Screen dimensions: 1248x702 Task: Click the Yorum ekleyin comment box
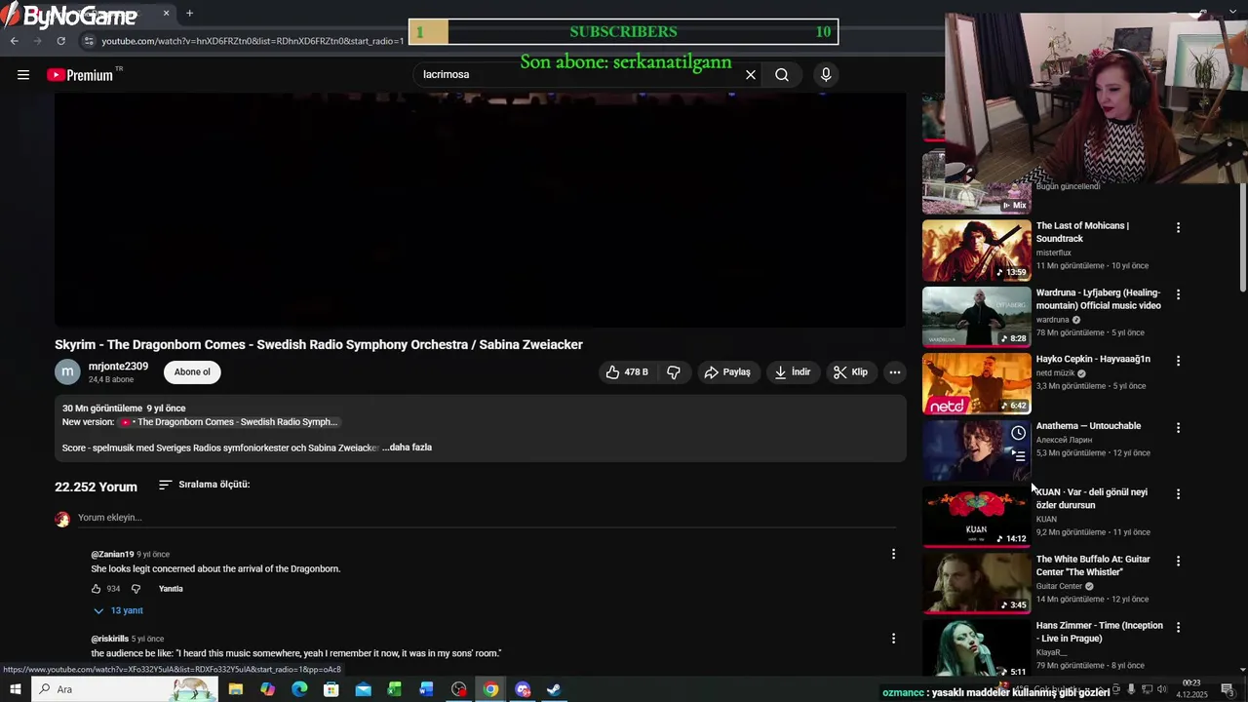486,518
